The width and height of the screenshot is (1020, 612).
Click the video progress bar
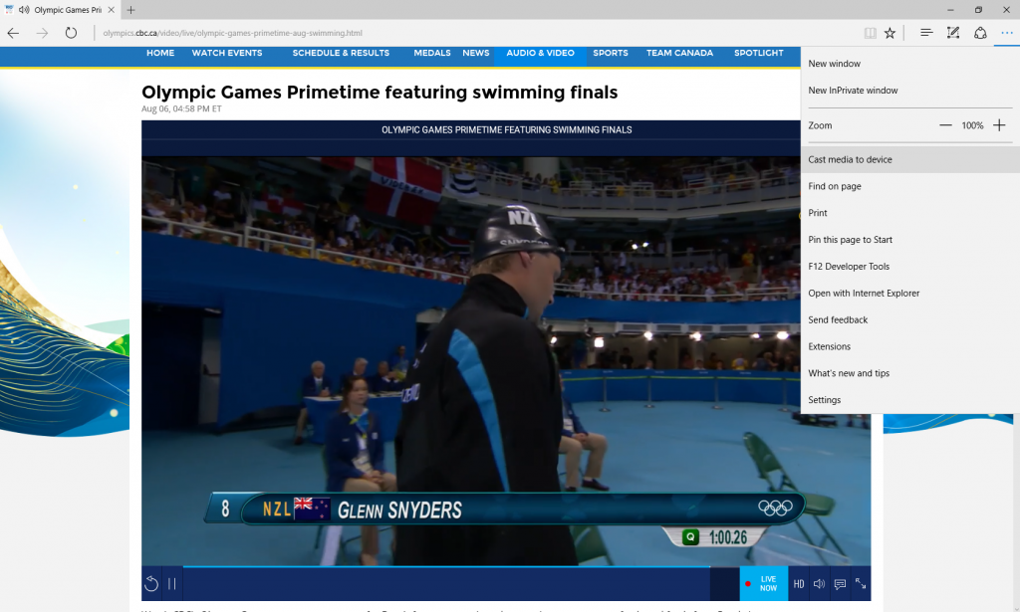pos(445,567)
